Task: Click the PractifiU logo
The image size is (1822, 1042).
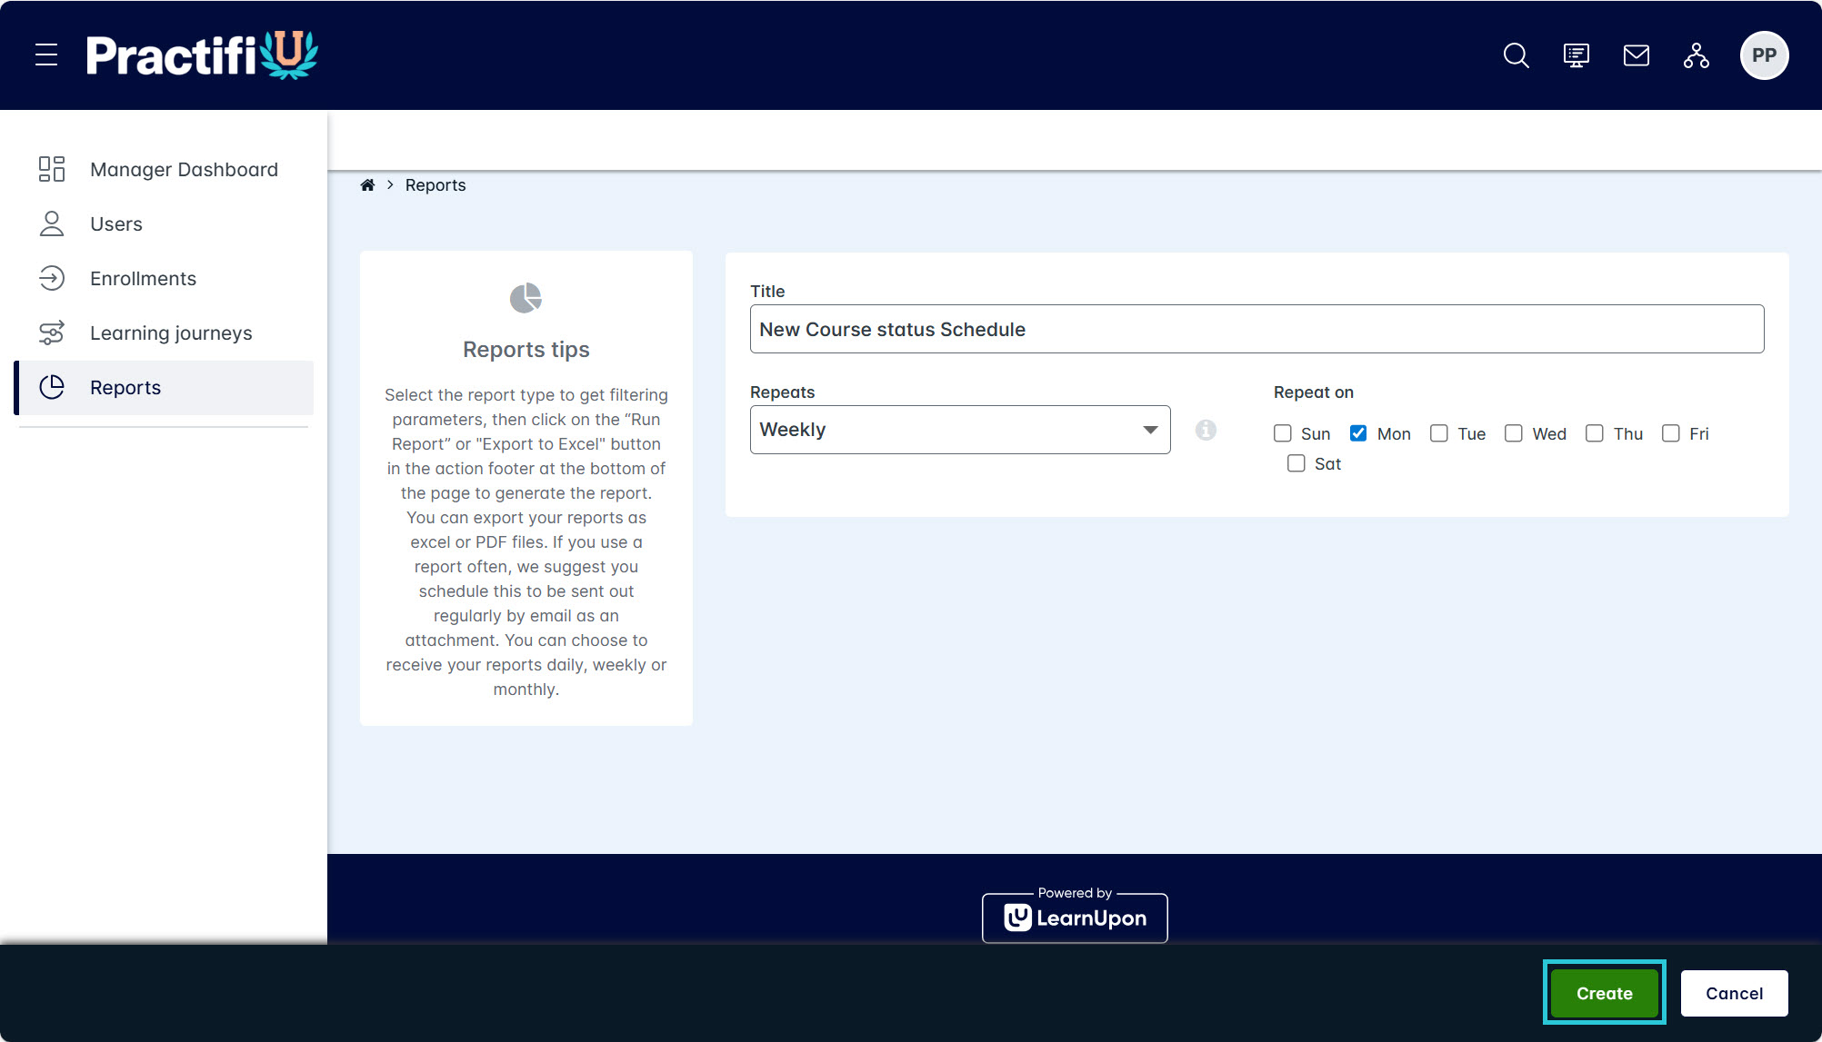Action: [202, 55]
